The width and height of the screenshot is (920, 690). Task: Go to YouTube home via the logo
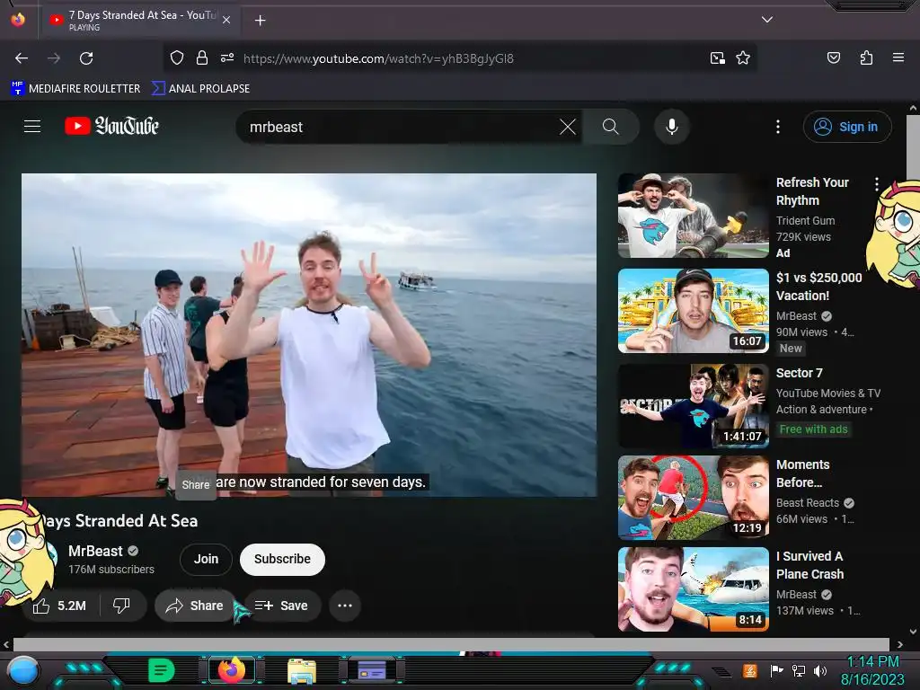[x=111, y=126]
